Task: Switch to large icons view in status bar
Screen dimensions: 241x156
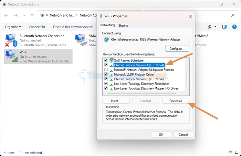Action: 237,153
